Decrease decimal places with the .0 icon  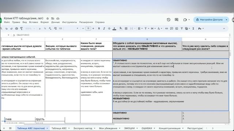pos(50,28)
